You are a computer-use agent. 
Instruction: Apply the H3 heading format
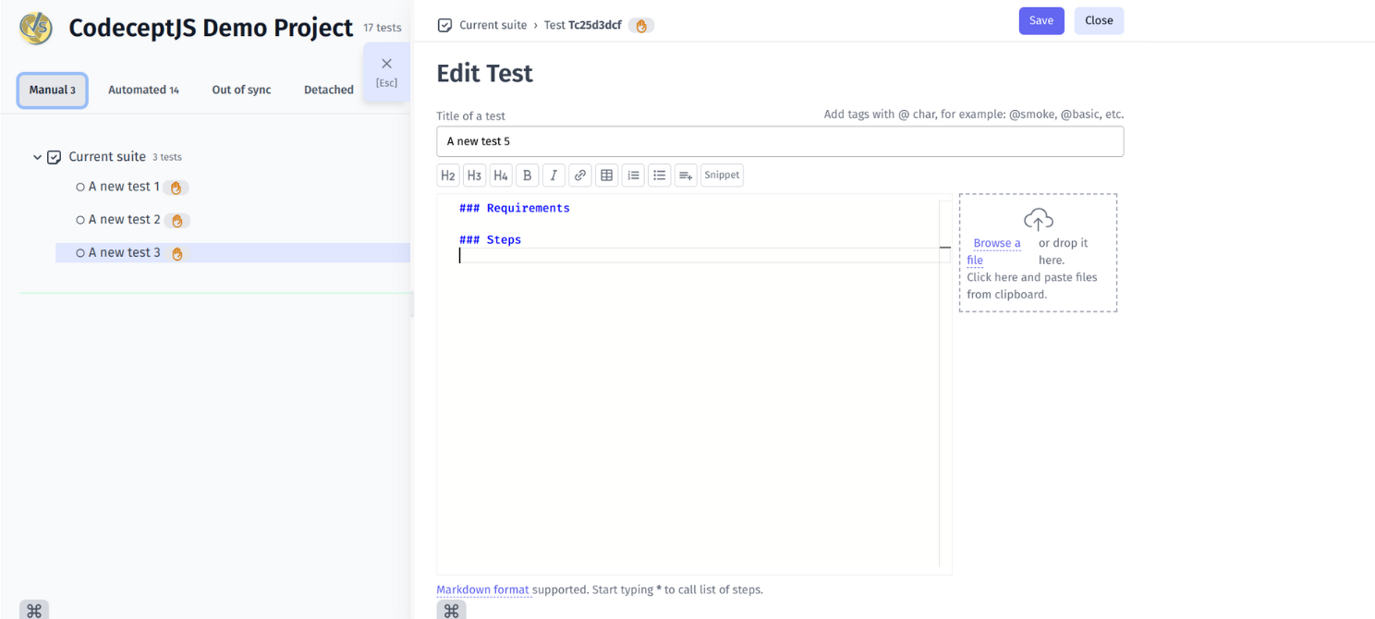coord(474,175)
